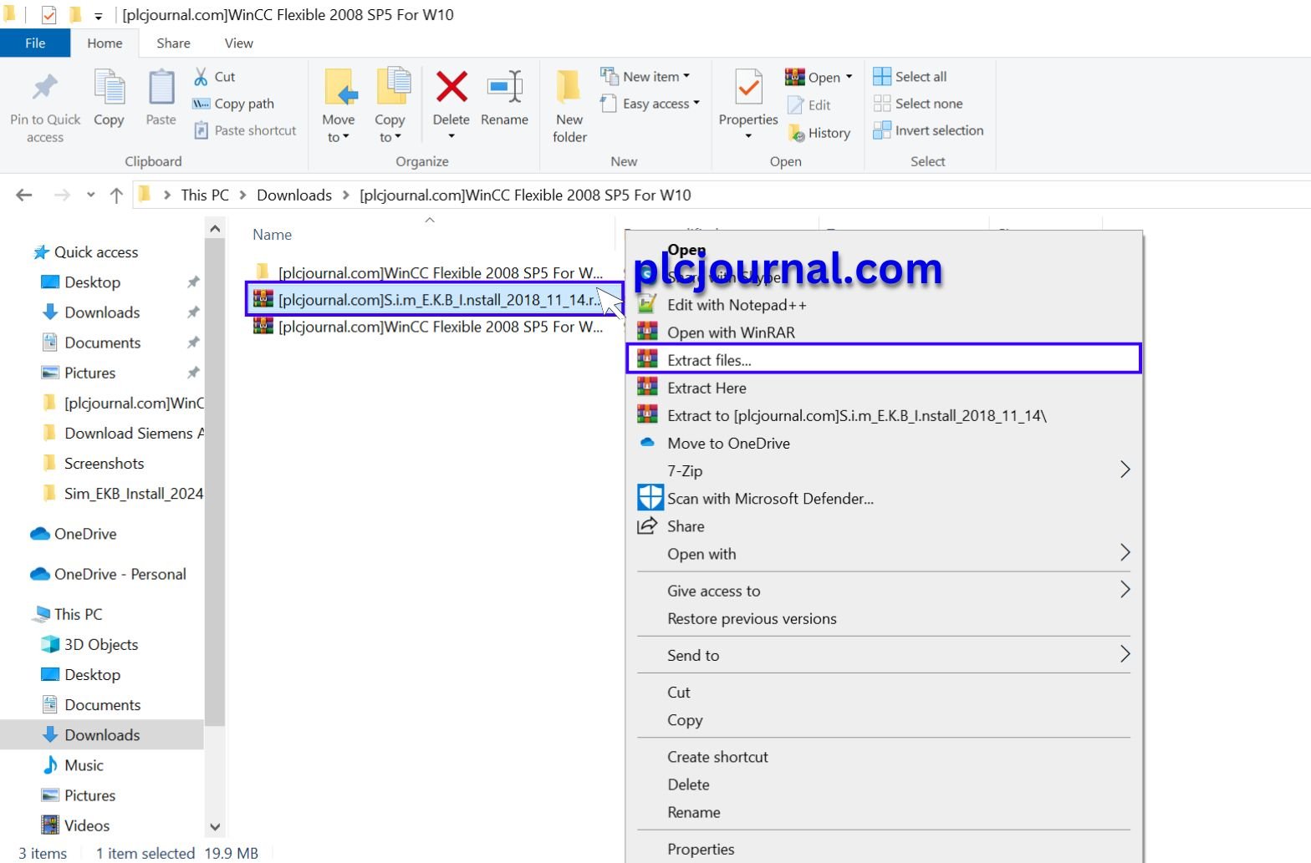Click the Properties ribbon icon
This screenshot has height=863, width=1311.
(748, 89)
